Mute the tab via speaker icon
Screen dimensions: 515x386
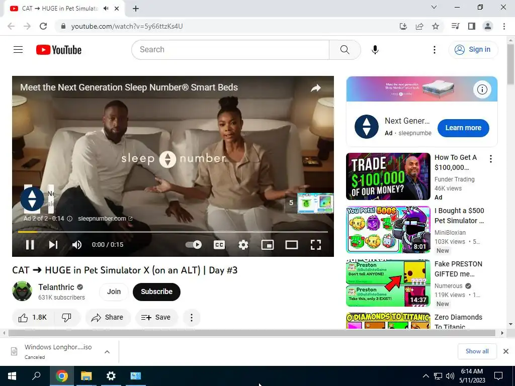[x=106, y=9]
